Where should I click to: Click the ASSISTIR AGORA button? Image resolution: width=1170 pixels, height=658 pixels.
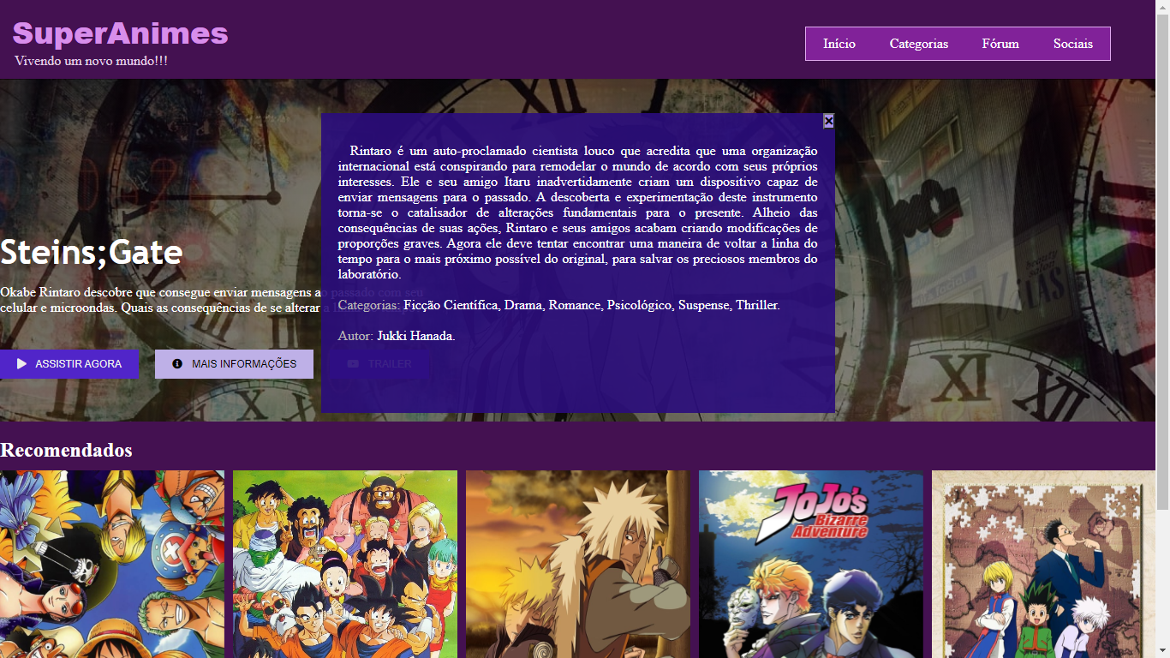tap(69, 363)
